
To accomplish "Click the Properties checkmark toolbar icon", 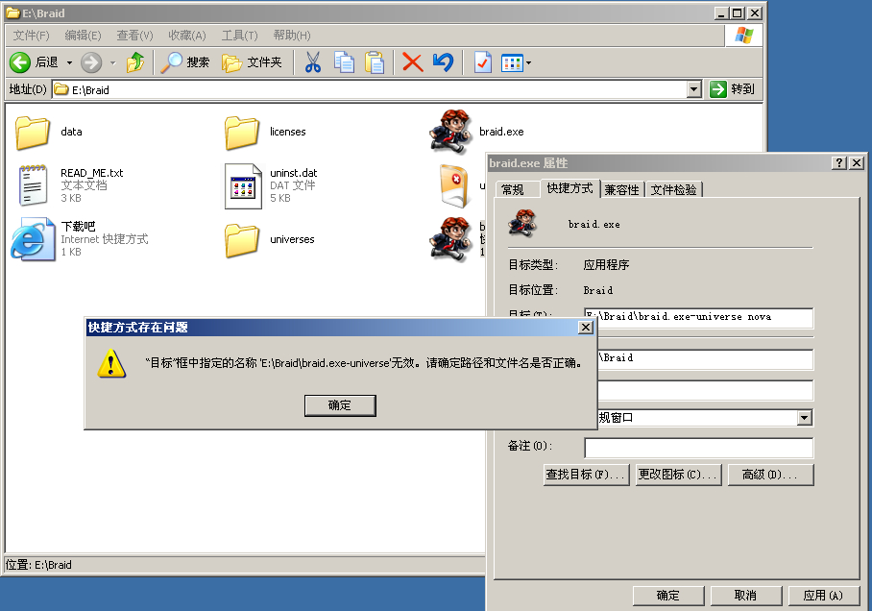I will tap(482, 62).
